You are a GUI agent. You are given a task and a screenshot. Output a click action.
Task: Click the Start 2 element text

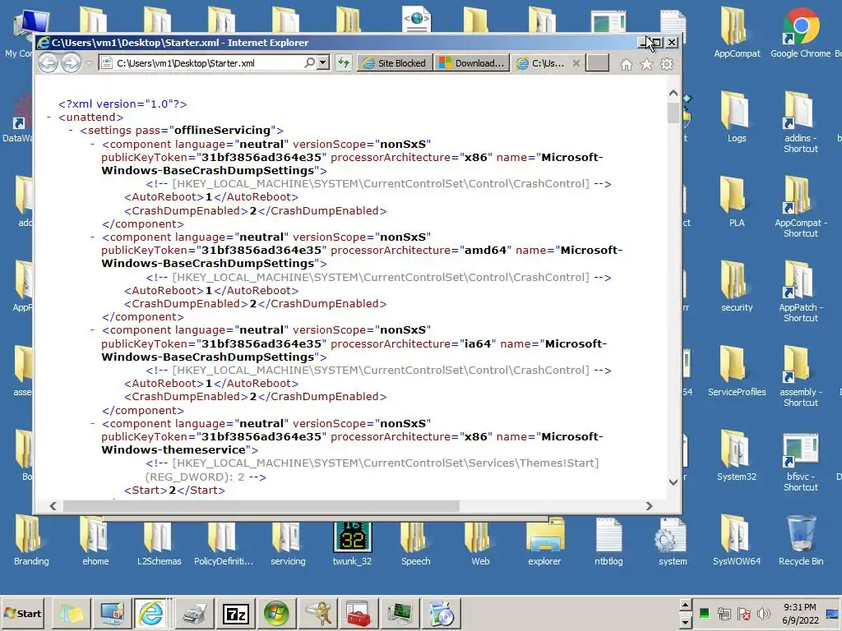(x=174, y=491)
